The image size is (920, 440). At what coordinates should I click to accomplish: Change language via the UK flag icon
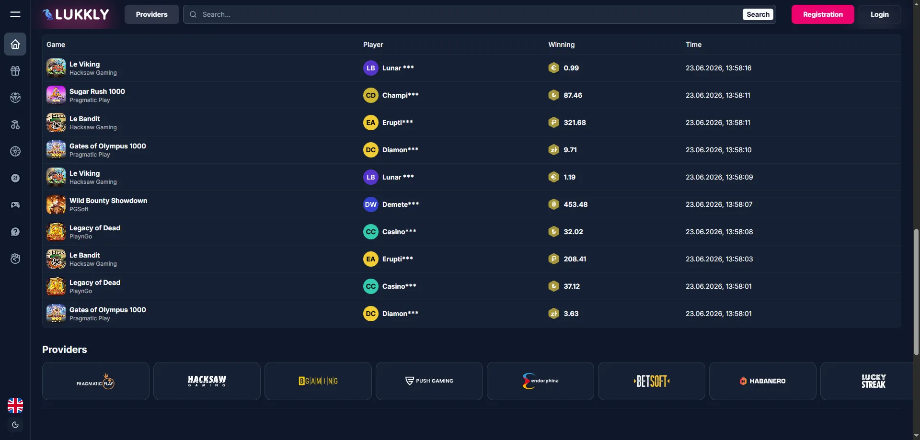tap(15, 406)
